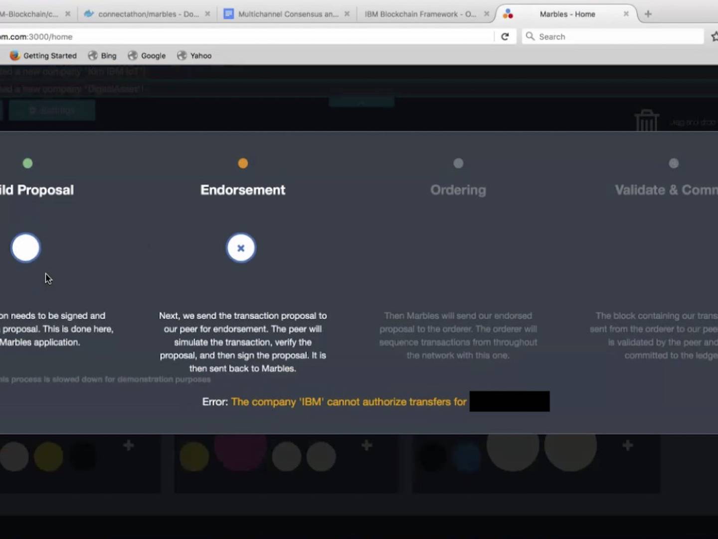Image resolution: width=718 pixels, height=539 pixels.
Task: Add marble using plus in second user panel
Action: click(x=366, y=445)
